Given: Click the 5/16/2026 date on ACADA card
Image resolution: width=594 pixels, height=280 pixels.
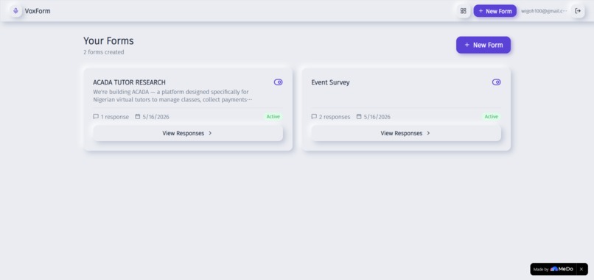Looking at the screenshot, I should point(156,117).
